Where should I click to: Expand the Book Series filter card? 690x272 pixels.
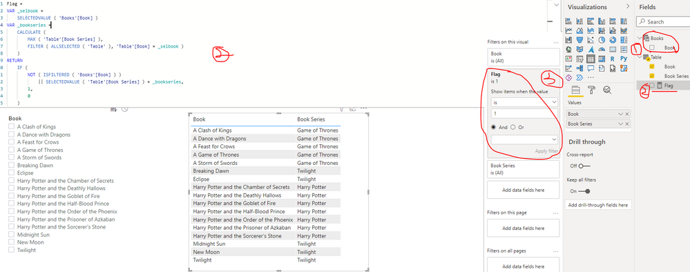coord(524,169)
